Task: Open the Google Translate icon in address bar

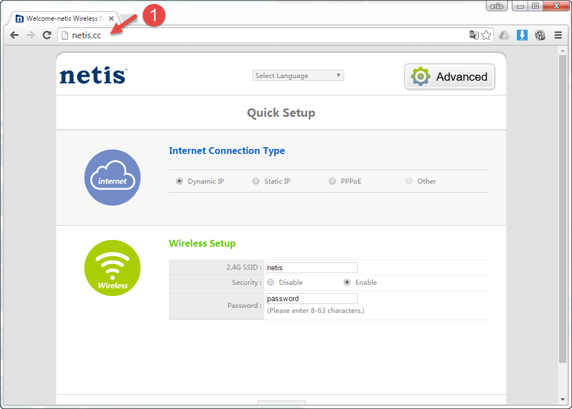Action: tap(474, 35)
